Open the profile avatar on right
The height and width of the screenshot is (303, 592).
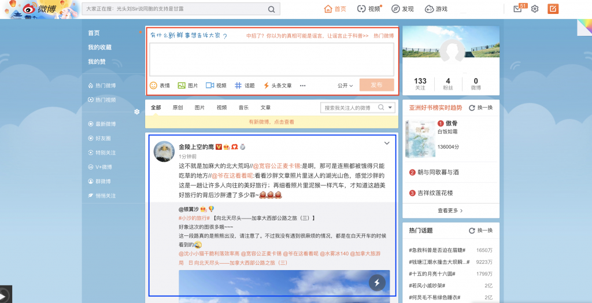pyautogui.click(x=453, y=51)
